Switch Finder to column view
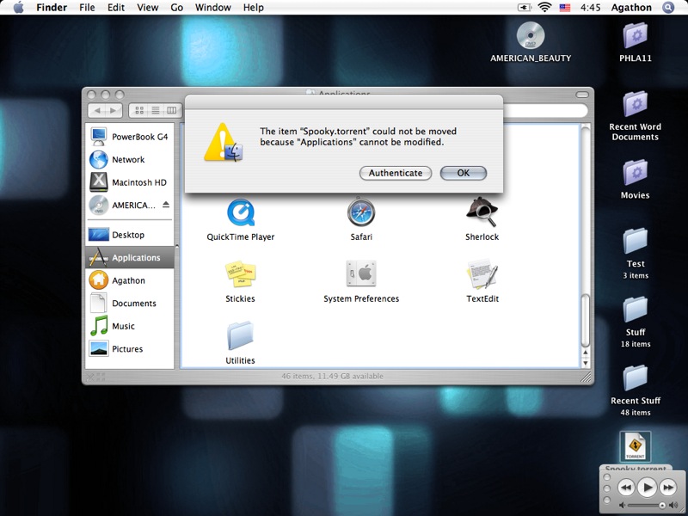 (172, 110)
